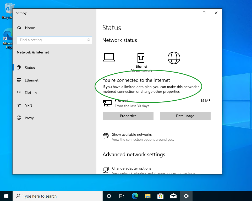Select Ethernet in the sidebar
This screenshot has height=201, width=252.
pyautogui.click(x=31, y=80)
